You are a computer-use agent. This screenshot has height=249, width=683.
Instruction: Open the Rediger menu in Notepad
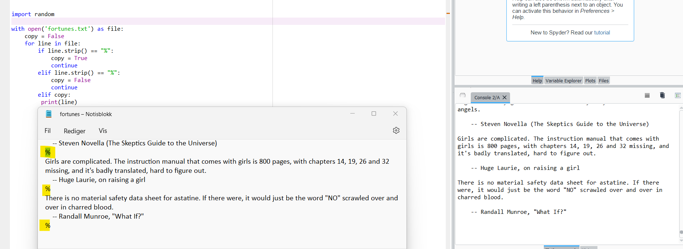[x=75, y=131]
